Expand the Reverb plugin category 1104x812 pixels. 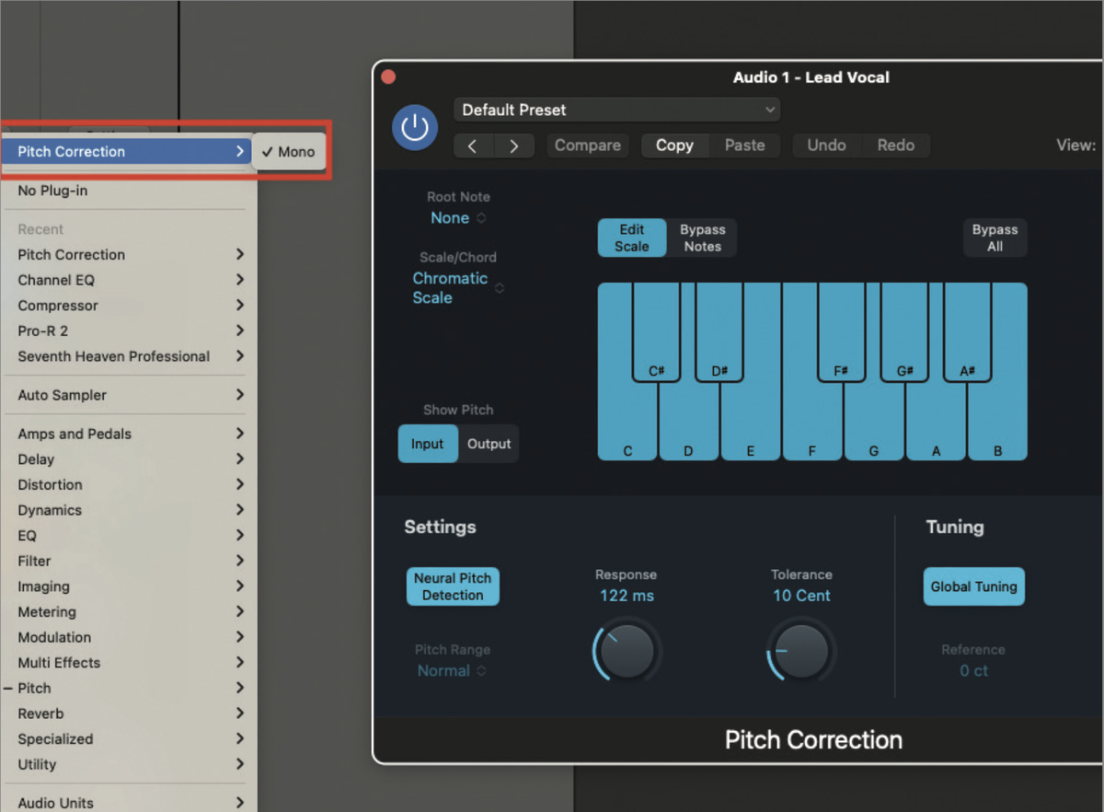click(40, 713)
